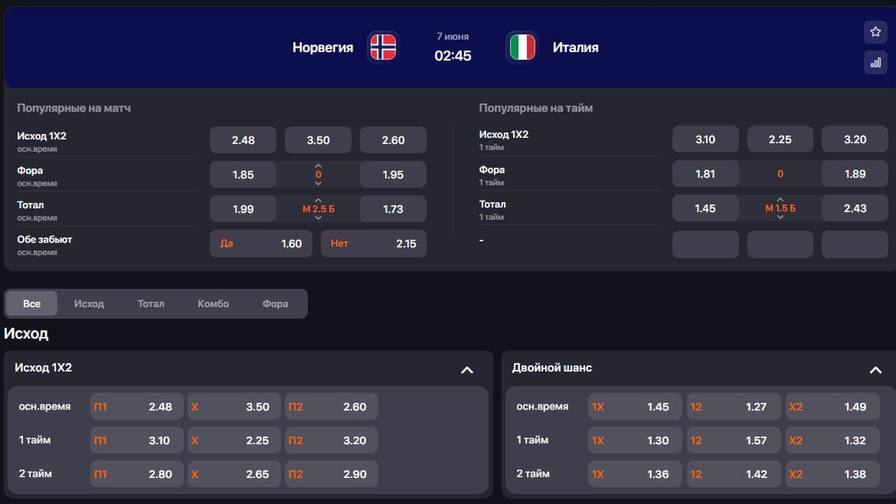The height and width of the screenshot is (504, 896).
Task: Choose П1 main time odds 2.48
Action: click(136, 407)
